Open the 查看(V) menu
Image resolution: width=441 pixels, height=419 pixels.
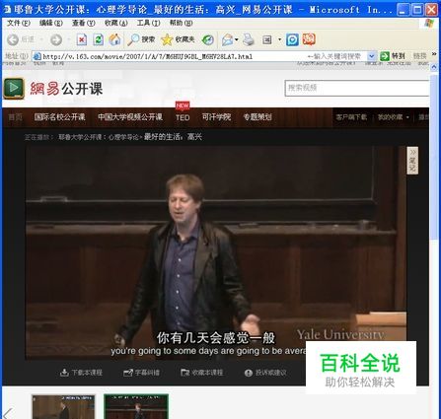(84, 23)
